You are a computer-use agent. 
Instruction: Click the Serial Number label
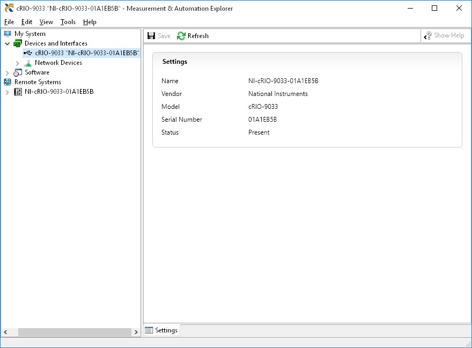[x=182, y=120]
